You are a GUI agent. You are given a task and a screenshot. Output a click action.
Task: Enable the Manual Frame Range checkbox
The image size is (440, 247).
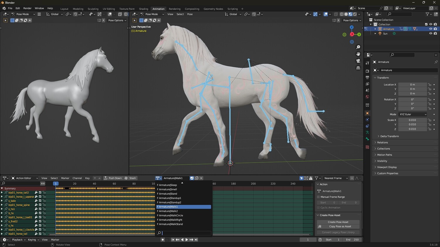318,197
